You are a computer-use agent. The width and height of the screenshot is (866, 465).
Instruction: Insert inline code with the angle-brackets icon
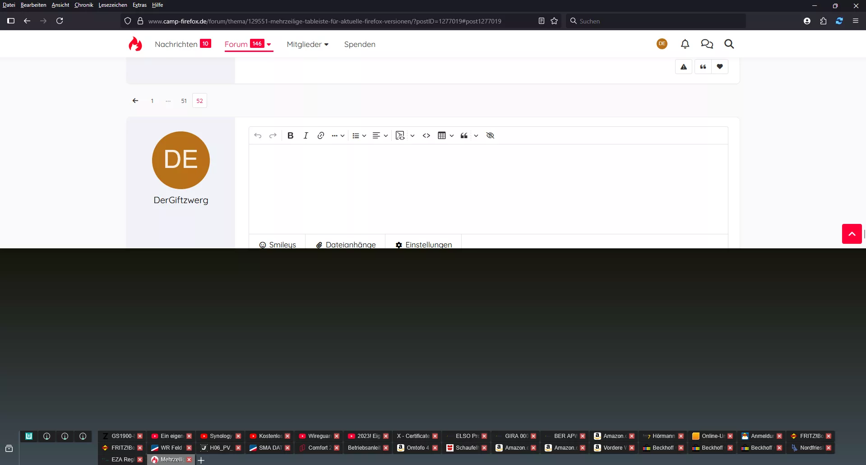point(426,135)
